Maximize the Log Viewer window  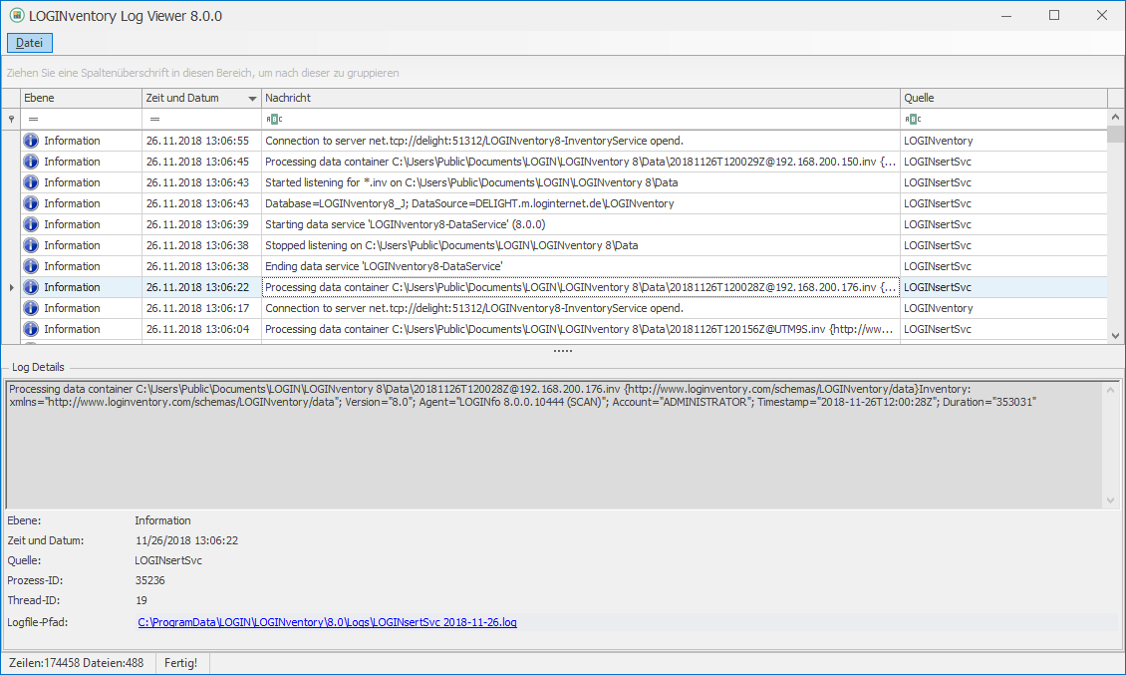1054,15
